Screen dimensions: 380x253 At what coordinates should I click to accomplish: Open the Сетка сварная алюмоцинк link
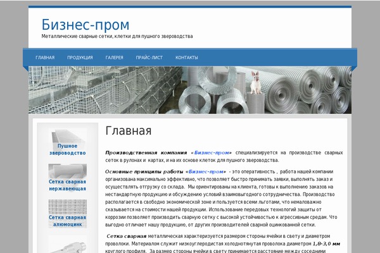click(68, 221)
